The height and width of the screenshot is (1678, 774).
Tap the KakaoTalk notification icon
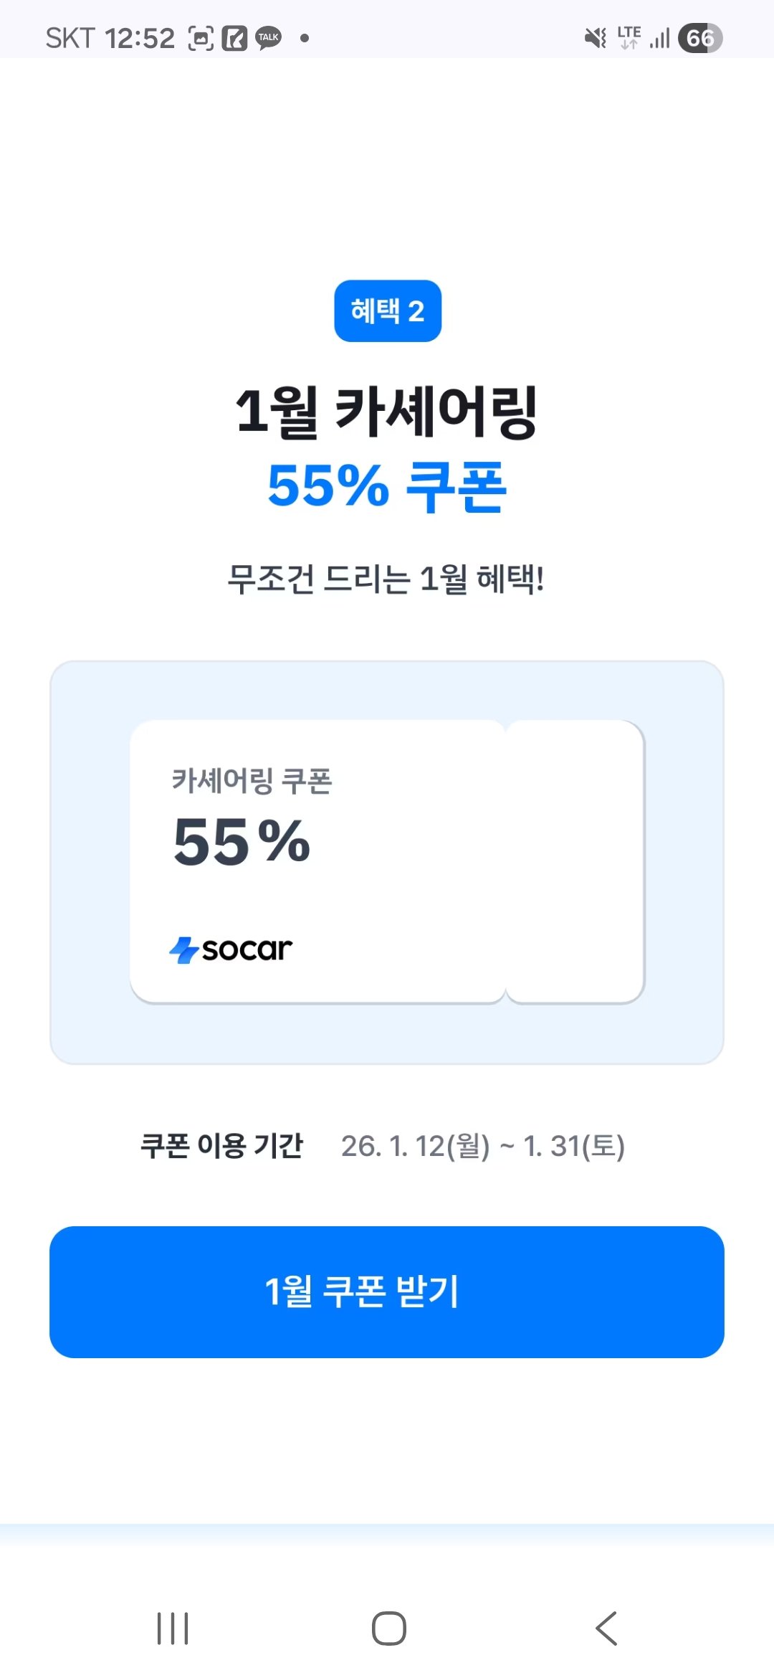[x=269, y=38]
